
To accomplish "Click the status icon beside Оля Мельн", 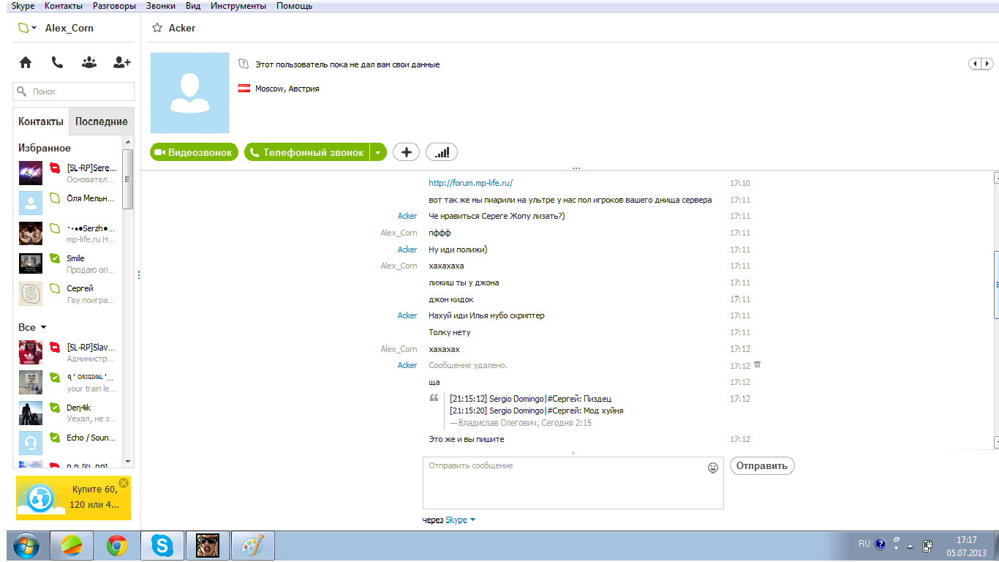I will pos(54,198).
